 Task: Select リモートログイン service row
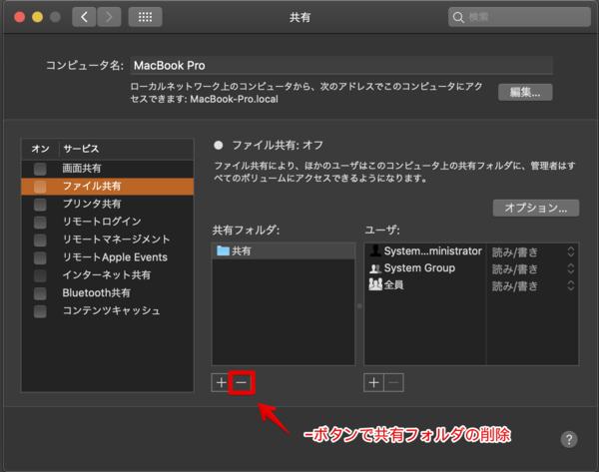(108, 222)
